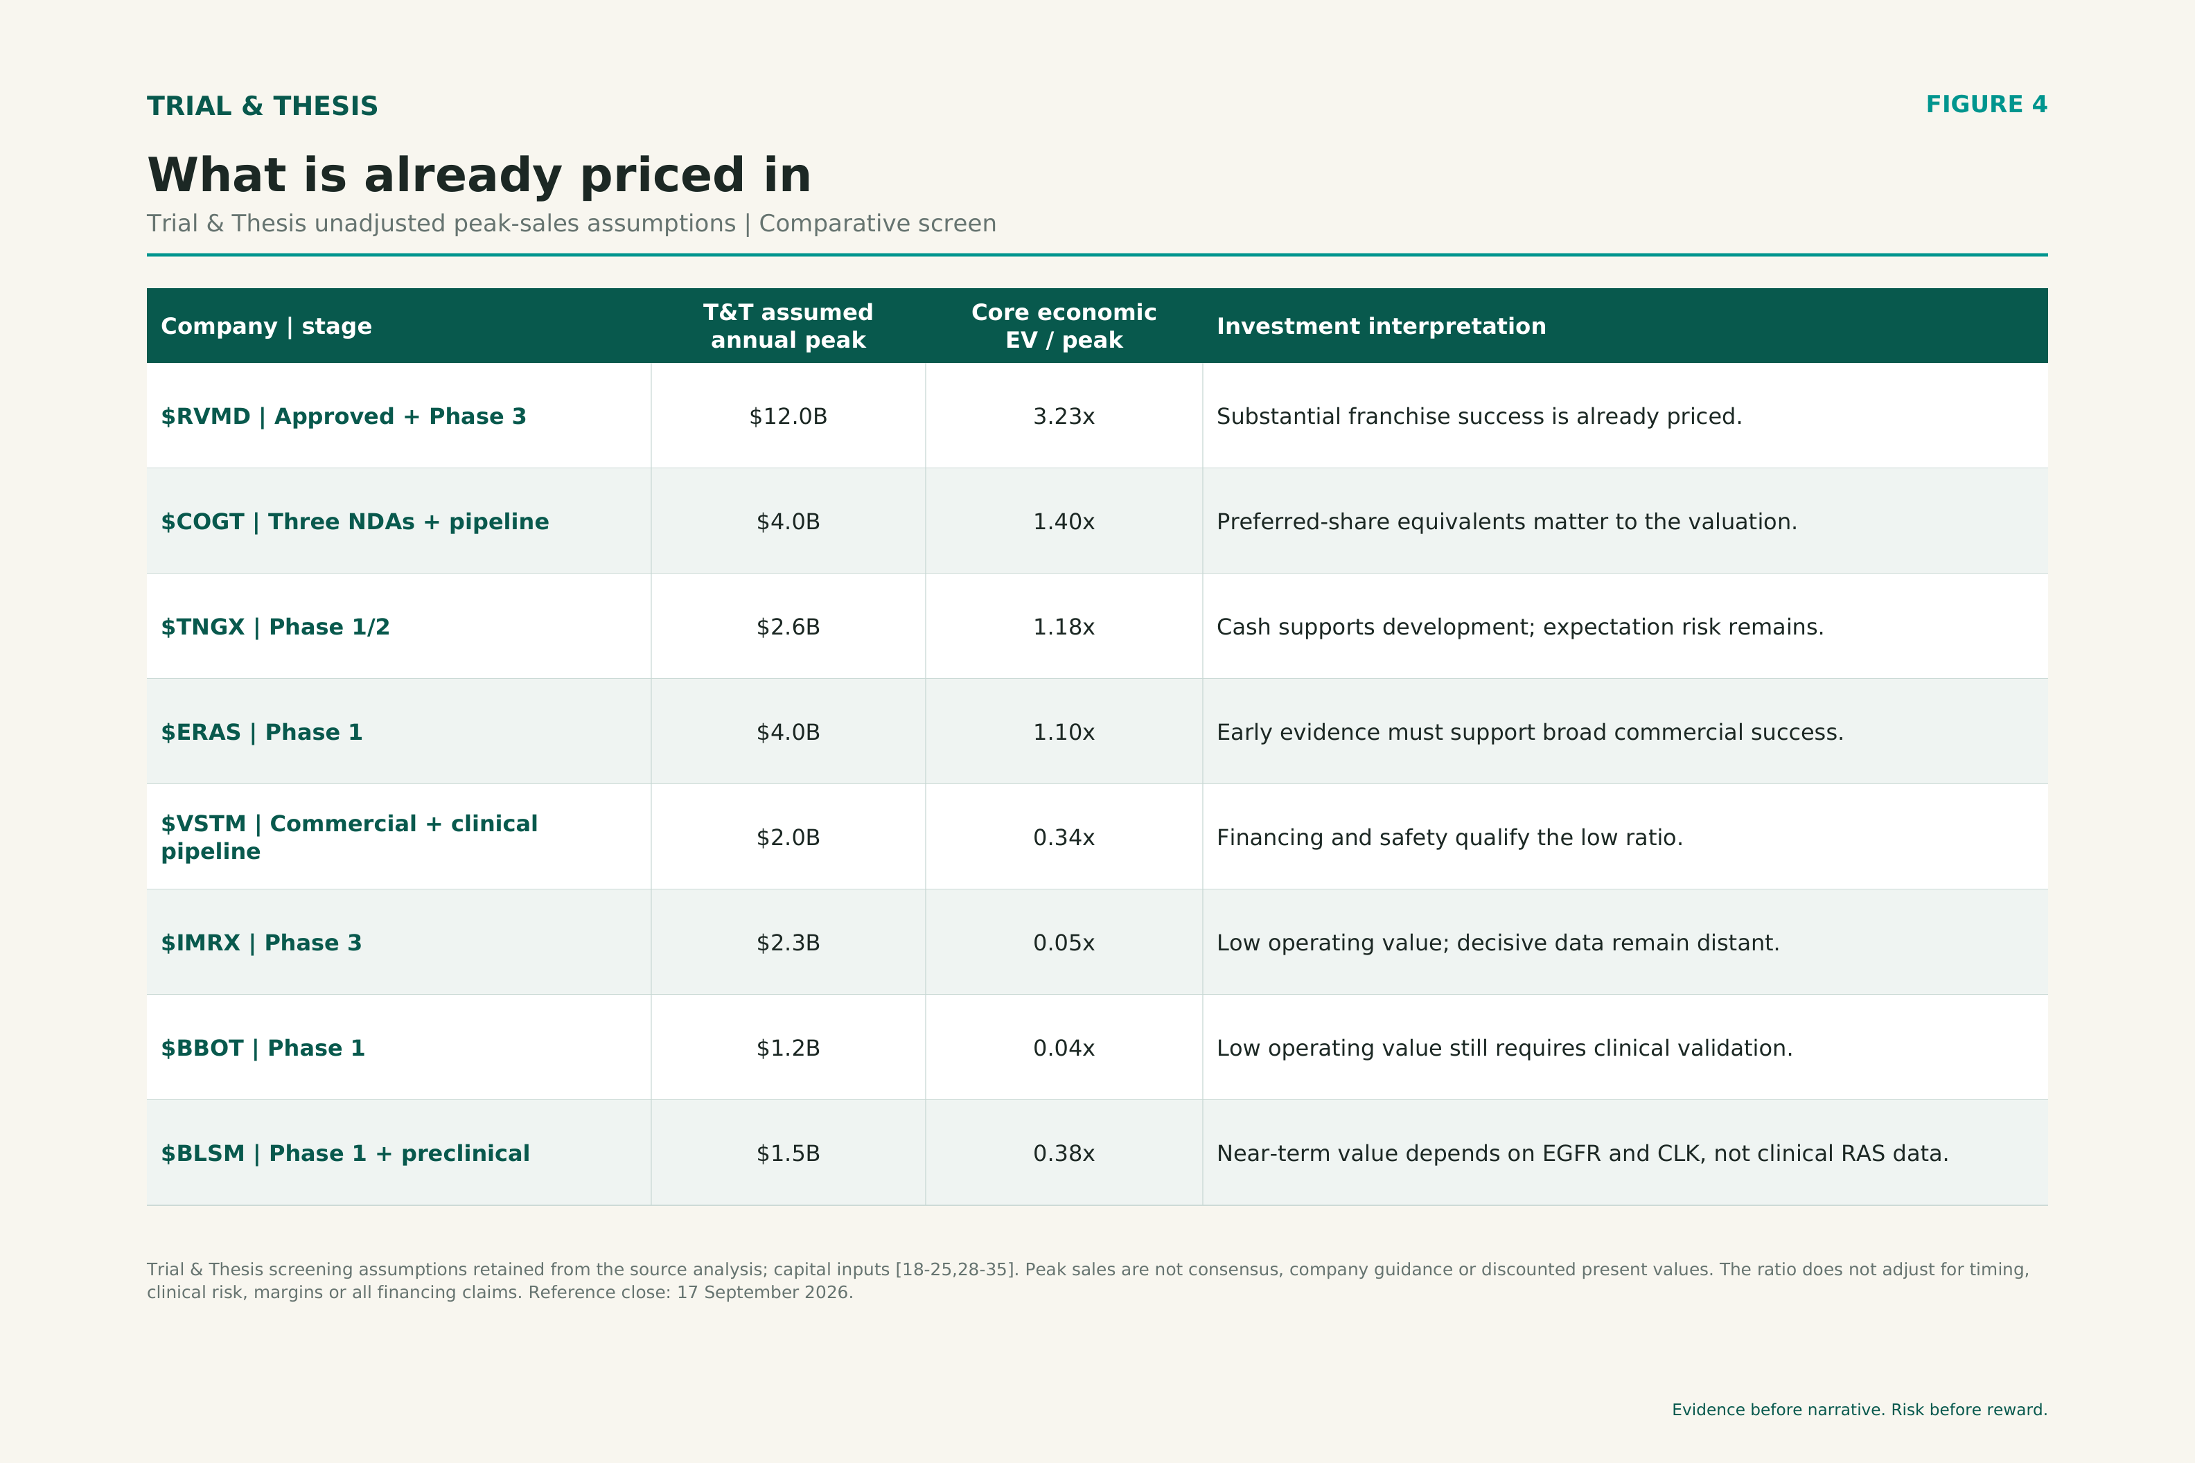Click the 3.23x EV / peak ratio
Screen dimensions: 2195x1463
1064,416
